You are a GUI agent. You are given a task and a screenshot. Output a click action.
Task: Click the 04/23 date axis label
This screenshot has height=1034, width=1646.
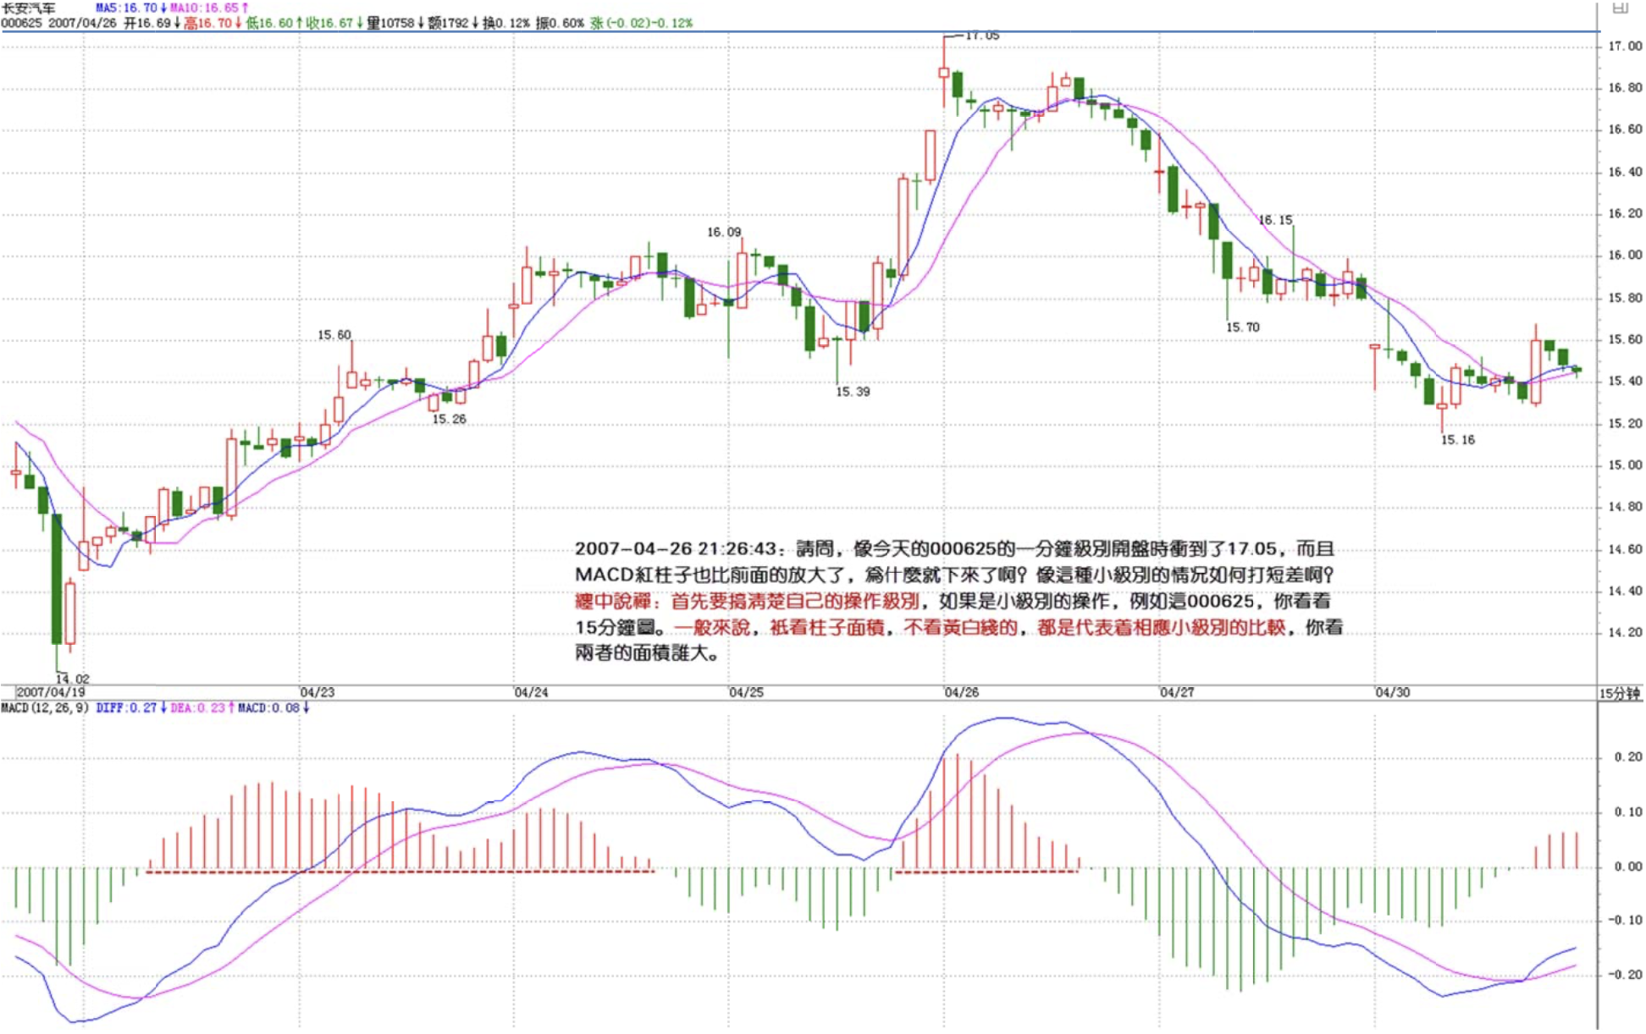pyautogui.click(x=317, y=692)
